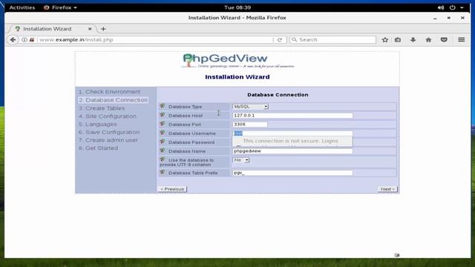Click help icon beside Database Host
Image resolution: width=475 pixels, height=267 pixels.
(x=163, y=115)
